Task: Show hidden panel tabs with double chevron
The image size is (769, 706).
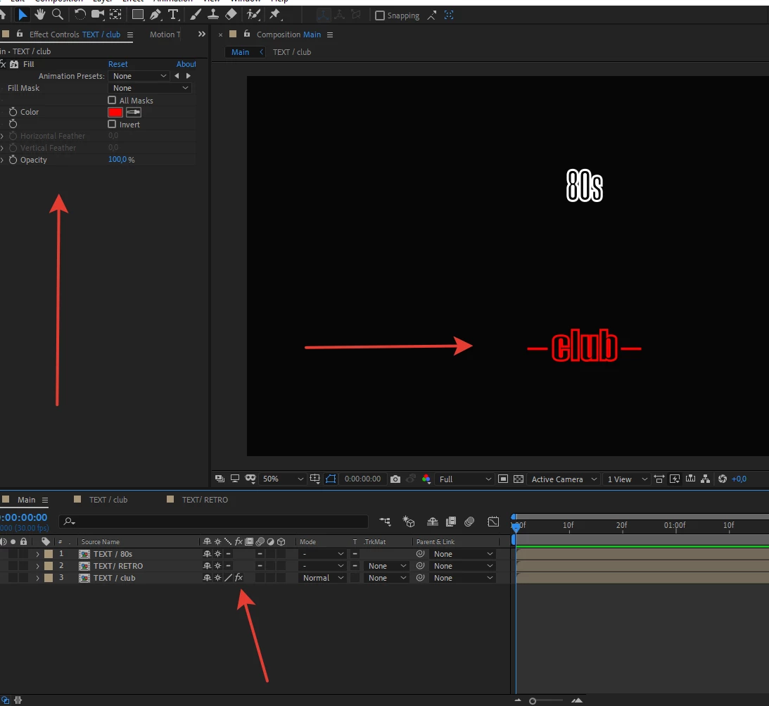Action: 201,34
